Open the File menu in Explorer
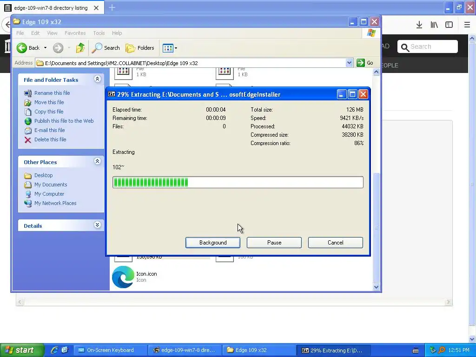This screenshot has width=476, height=357. click(x=20, y=33)
